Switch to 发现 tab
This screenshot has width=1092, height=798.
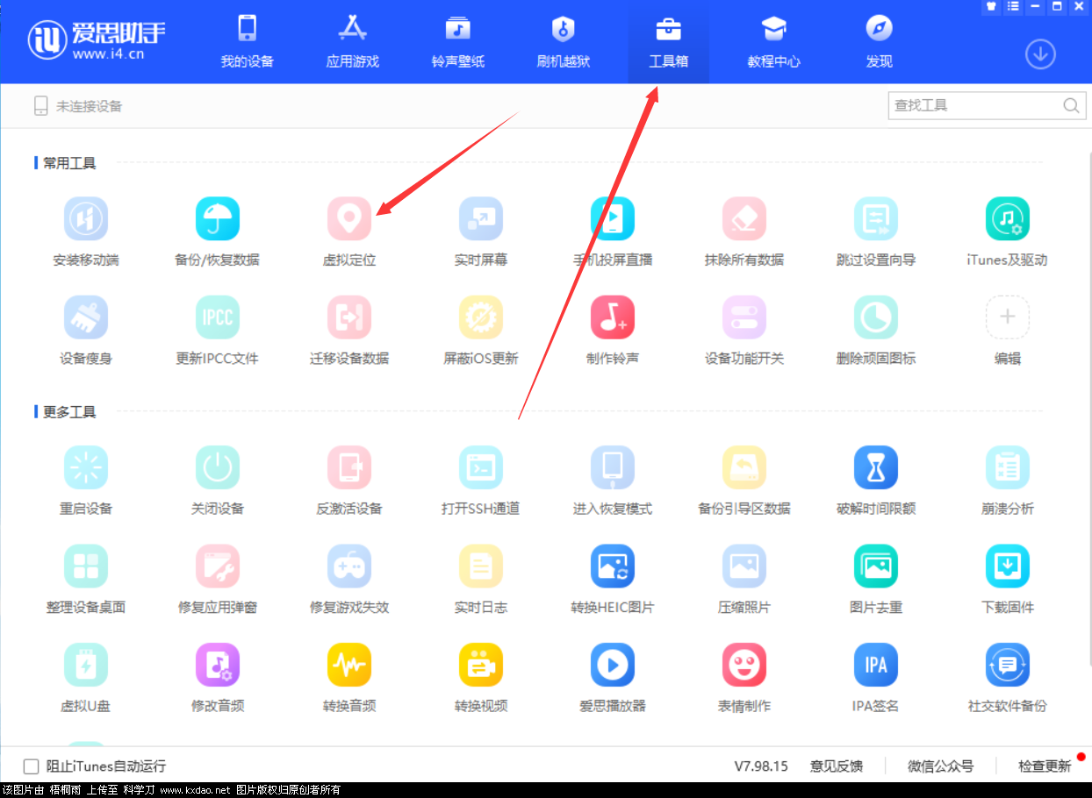point(880,41)
